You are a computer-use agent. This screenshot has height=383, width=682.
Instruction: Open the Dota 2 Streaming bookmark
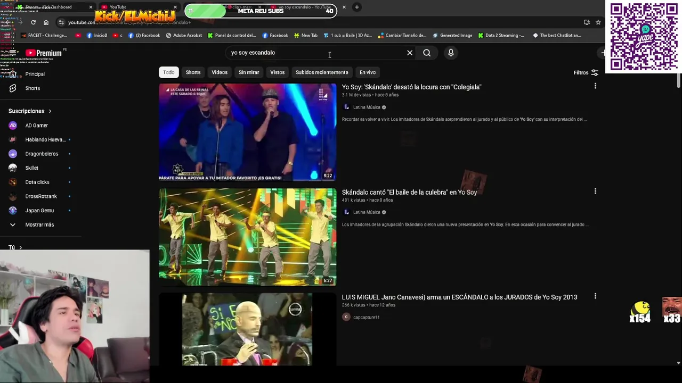tap(501, 36)
